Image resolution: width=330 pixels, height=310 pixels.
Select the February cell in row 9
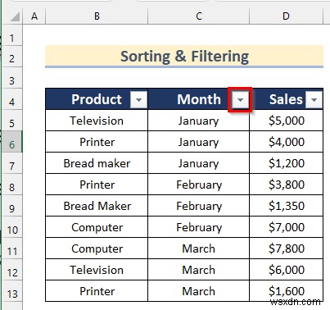coord(199,206)
